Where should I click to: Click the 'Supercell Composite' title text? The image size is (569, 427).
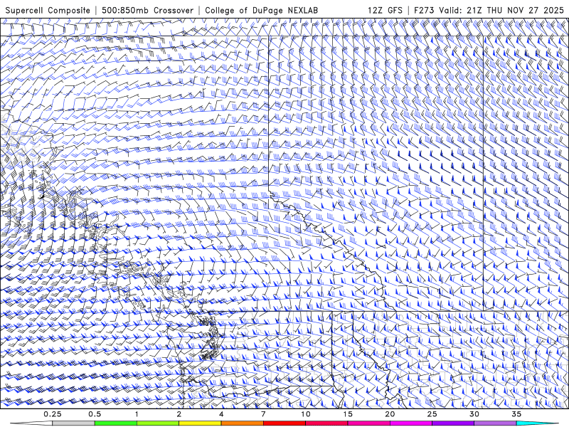48,11
